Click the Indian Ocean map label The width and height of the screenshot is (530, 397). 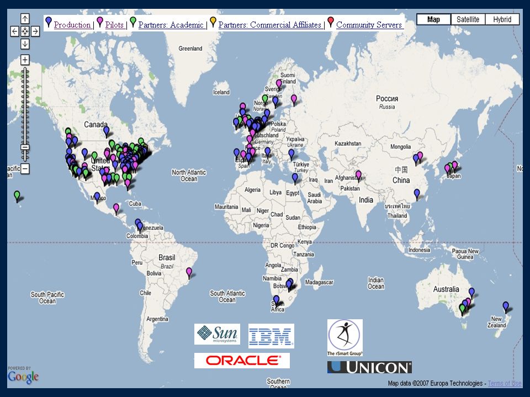point(376,283)
